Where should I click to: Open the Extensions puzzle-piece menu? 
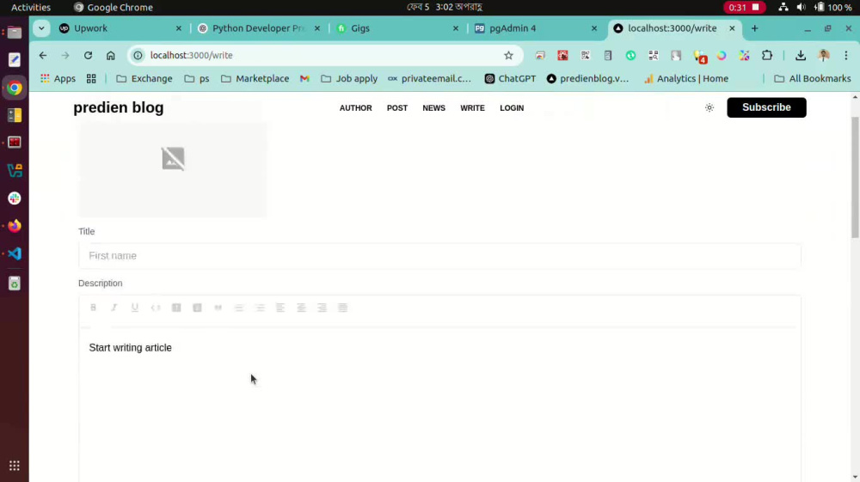coord(767,55)
